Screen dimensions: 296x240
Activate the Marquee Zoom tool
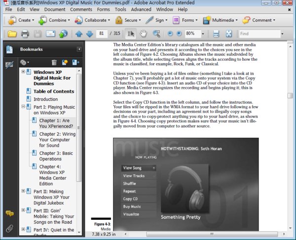pyautogui.click(x=156, y=34)
